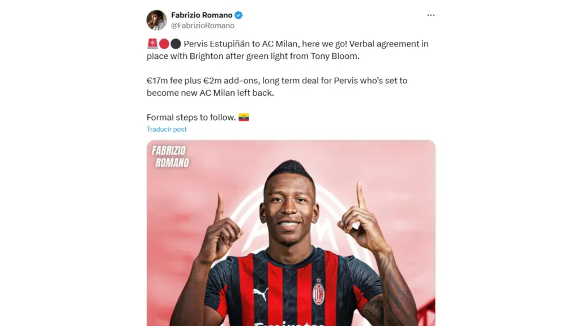
Task: Click the Emirates sponsor text on jersey
Action: pos(288,323)
